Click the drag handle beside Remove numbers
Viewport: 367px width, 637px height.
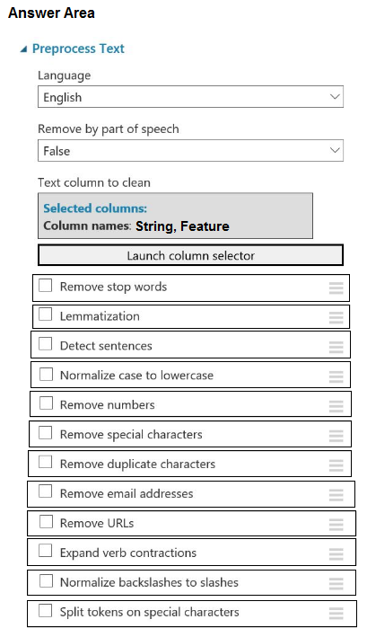[336, 406]
